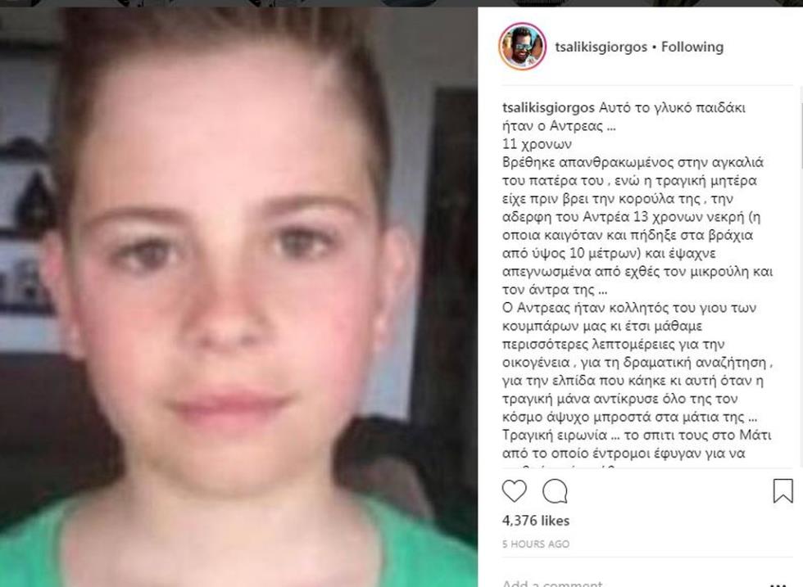Like the post with the heart icon
Screen dimensions: 803x587
(515, 491)
